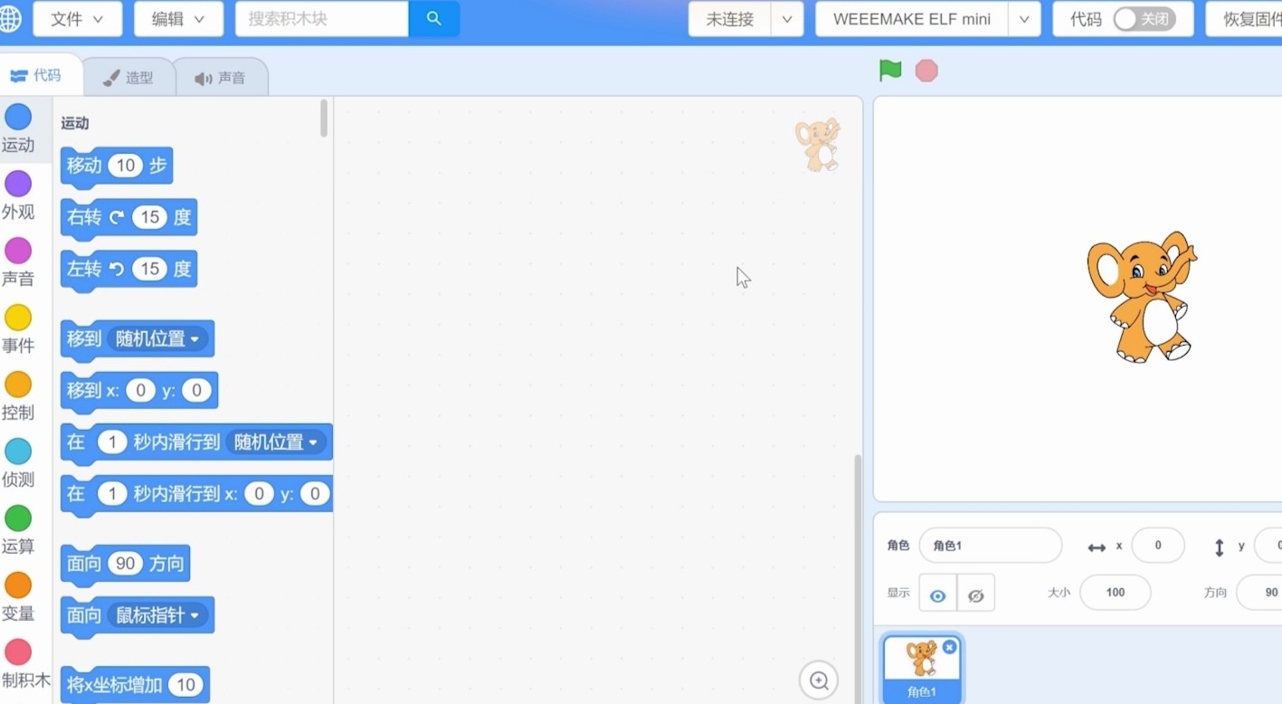Open 随机位置 dropdown in 移到 block
The image size is (1282, 704).
point(158,338)
